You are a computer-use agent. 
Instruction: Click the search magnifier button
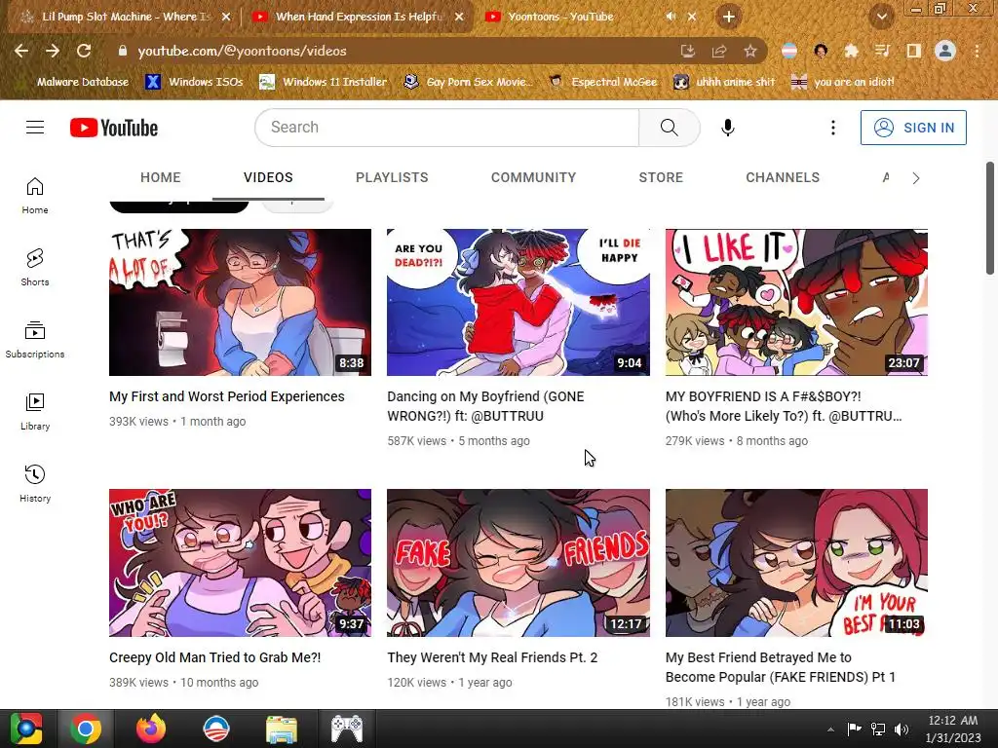point(669,128)
